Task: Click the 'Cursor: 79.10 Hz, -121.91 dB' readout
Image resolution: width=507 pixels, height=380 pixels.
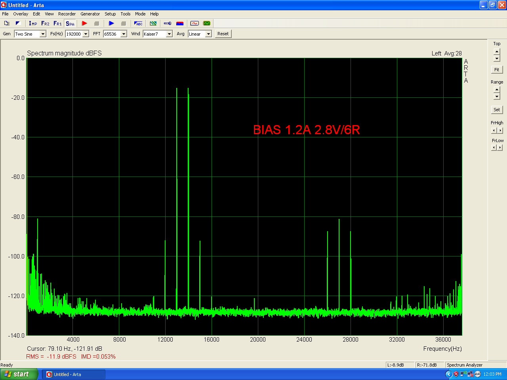Action: pos(65,349)
